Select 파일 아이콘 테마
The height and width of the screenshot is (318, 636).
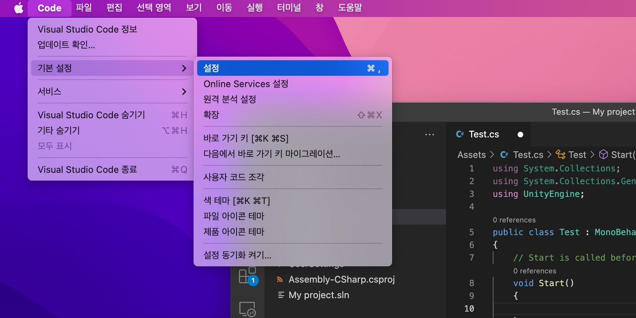pos(293,216)
